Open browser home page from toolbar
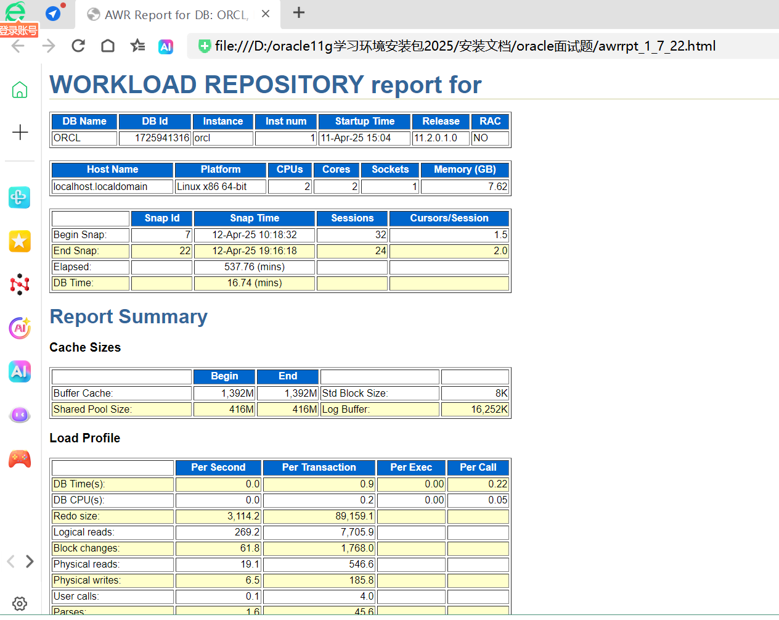This screenshot has width=779, height=620. (x=108, y=46)
